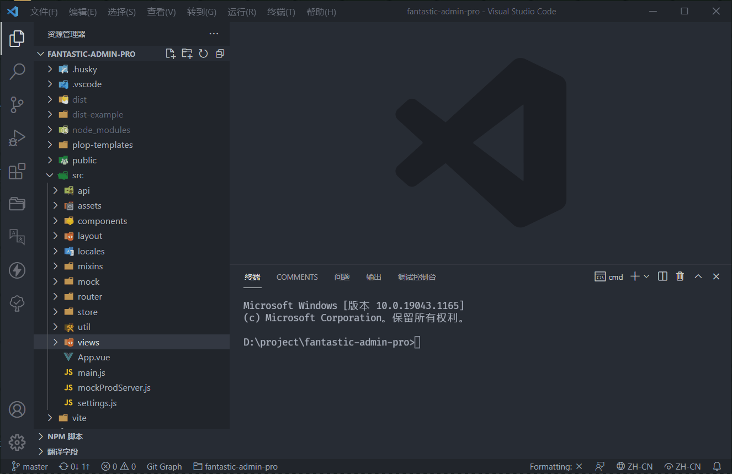
Task: Collapse all folders in explorer
Action: click(x=220, y=54)
